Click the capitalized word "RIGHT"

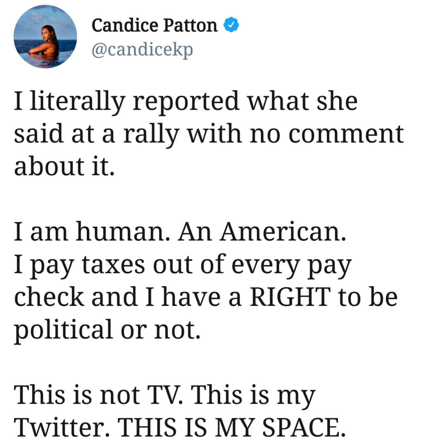pyautogui.click(x=290, y=297)
